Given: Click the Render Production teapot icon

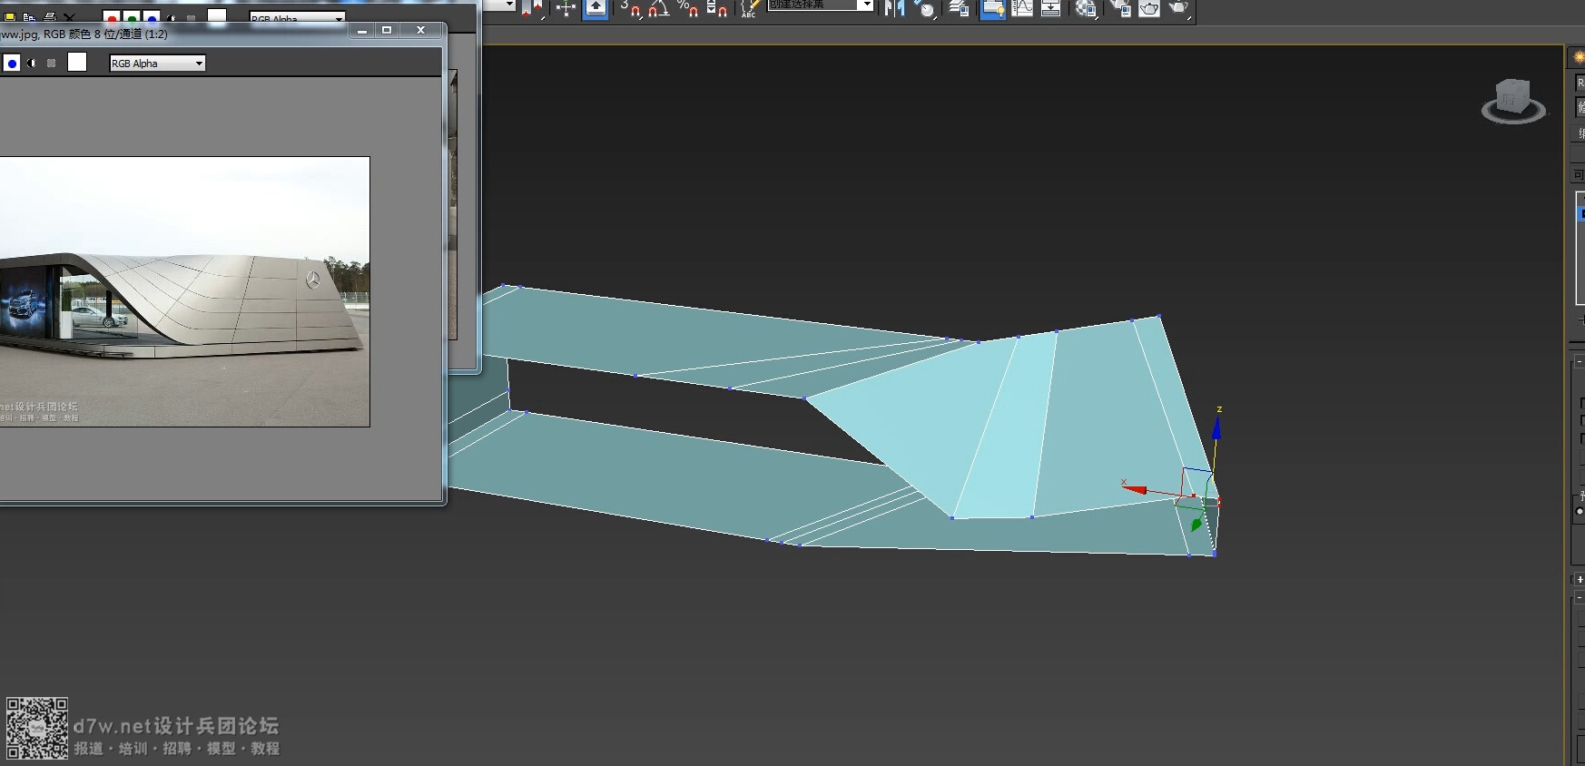Looking at the screenshot, I should point(1179,9).
